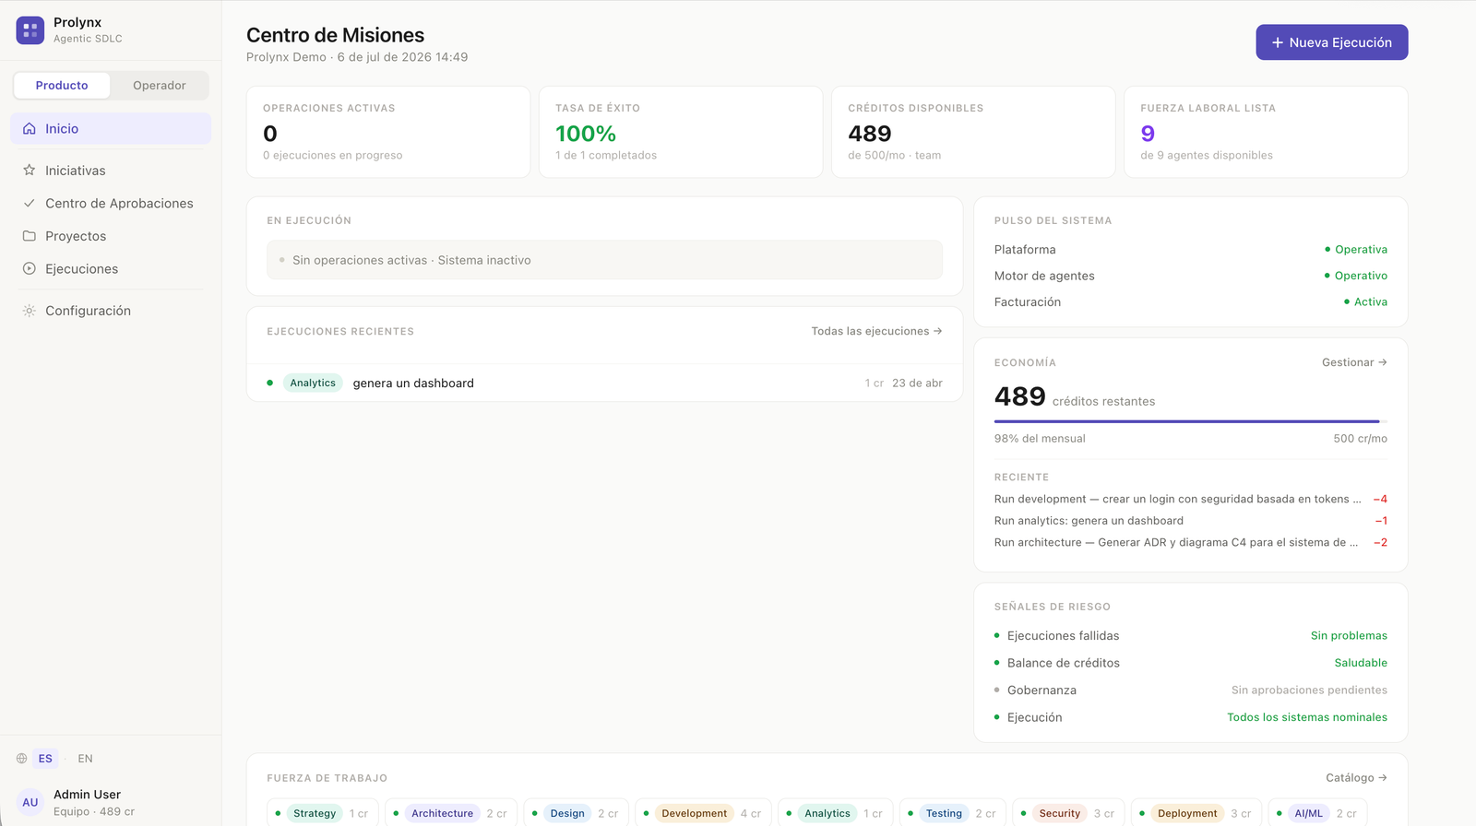Viewport: 1476px width, 826px height.
Task: Click the Operaciones Activas card
Action: click(x=388, y=132)
